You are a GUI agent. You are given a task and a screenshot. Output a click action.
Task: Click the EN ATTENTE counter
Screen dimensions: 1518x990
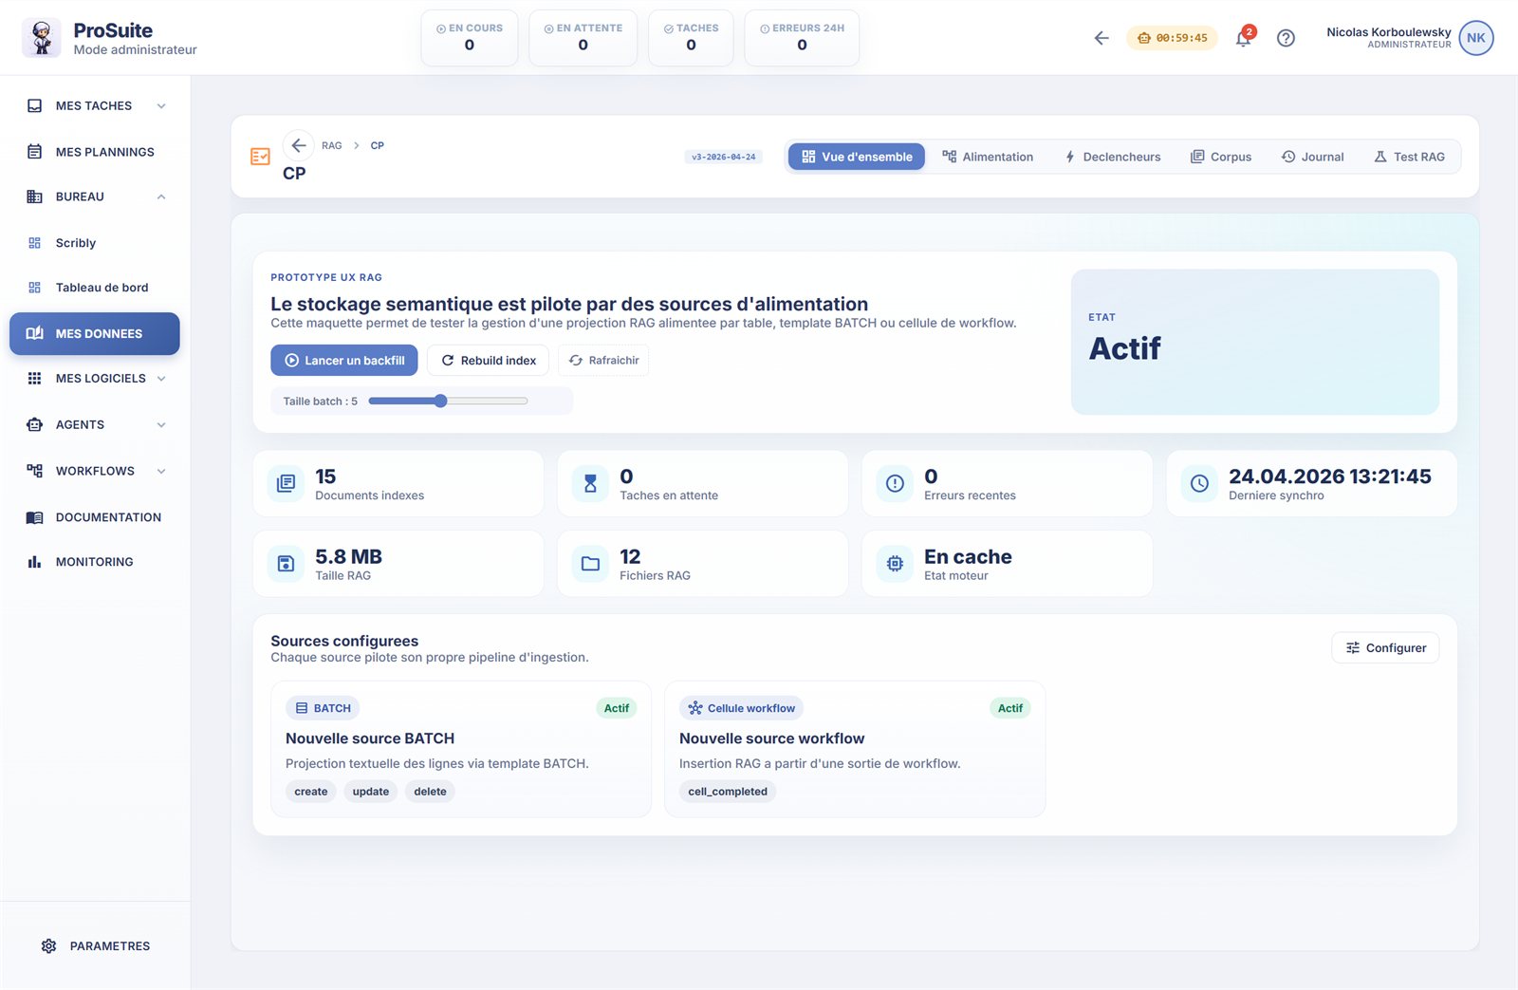(583, 38)
